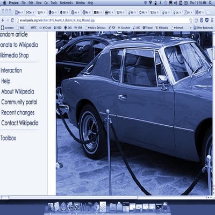Image resolution: width=215 pixels, height=215 pixels.
Task: Open the Window menu
Action: (80, 3)
